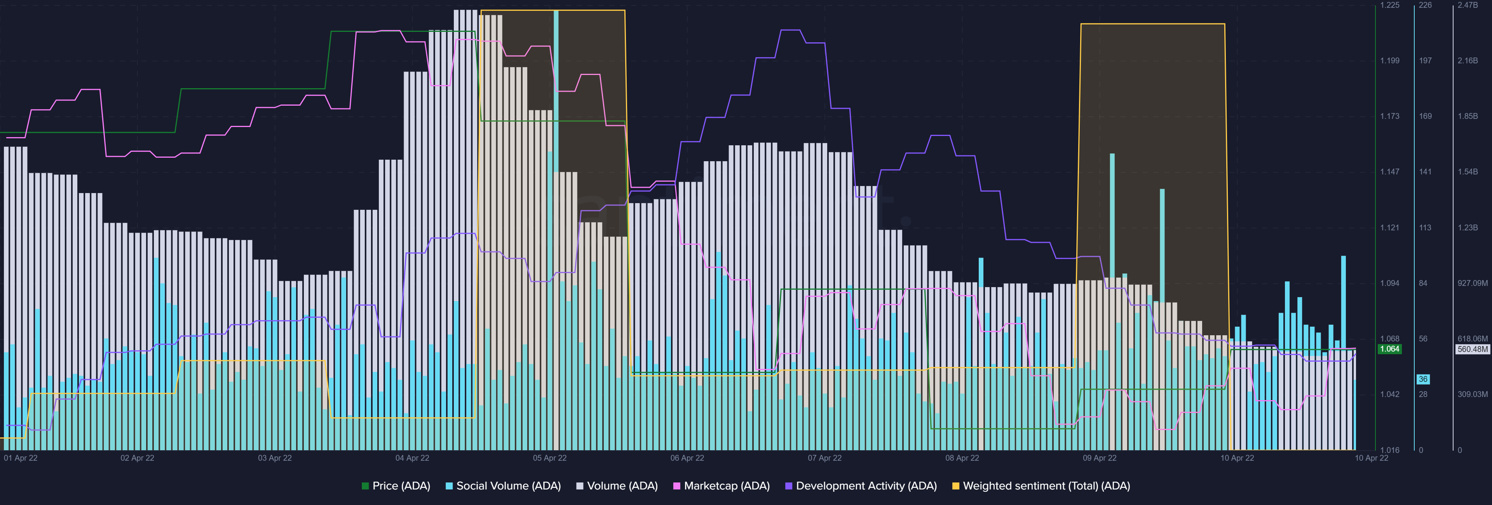The height and width of the screenshot is (505, 1492).
Task: Click the 1.121 price axis label
Action: point(1389,228)
